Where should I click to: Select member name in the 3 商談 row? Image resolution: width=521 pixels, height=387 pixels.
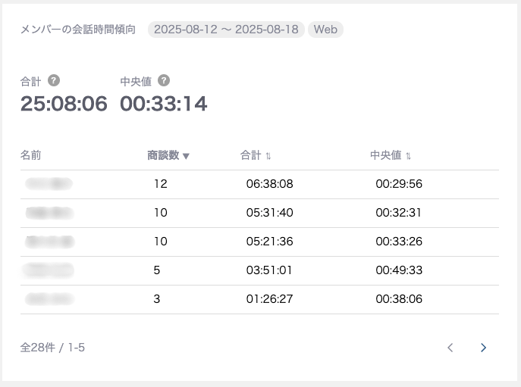pos(49,299)
